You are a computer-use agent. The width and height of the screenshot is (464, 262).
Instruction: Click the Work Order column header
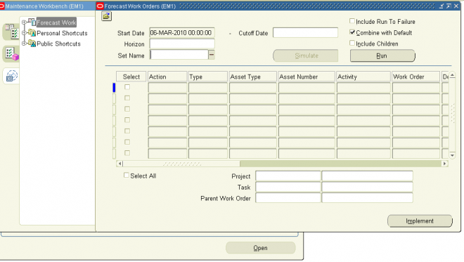(x=415, y=77)
